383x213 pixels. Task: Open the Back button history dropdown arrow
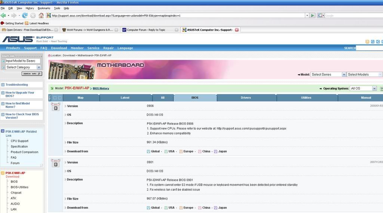click(8, 16)
